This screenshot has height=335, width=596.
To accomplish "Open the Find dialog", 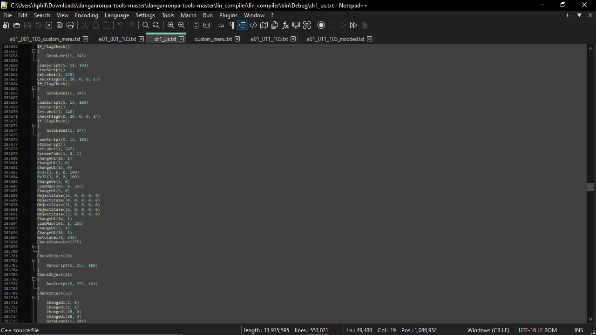I will [145, 25].
